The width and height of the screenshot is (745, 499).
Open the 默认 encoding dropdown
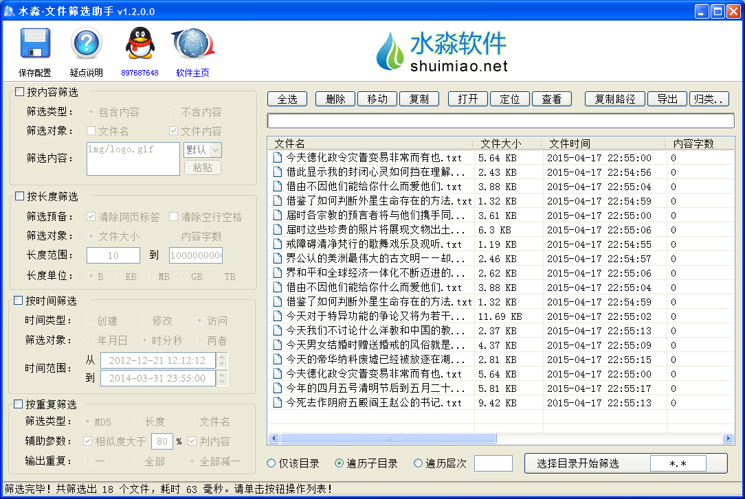[202, 150]
